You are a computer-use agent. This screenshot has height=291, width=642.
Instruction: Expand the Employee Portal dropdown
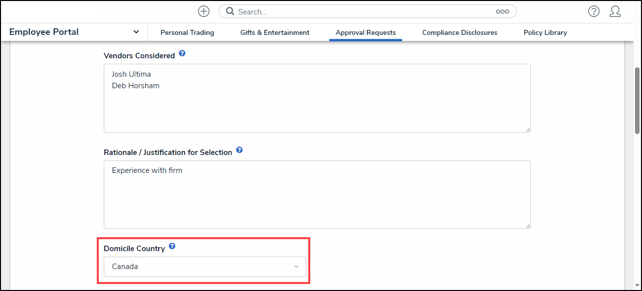point(136,32)
